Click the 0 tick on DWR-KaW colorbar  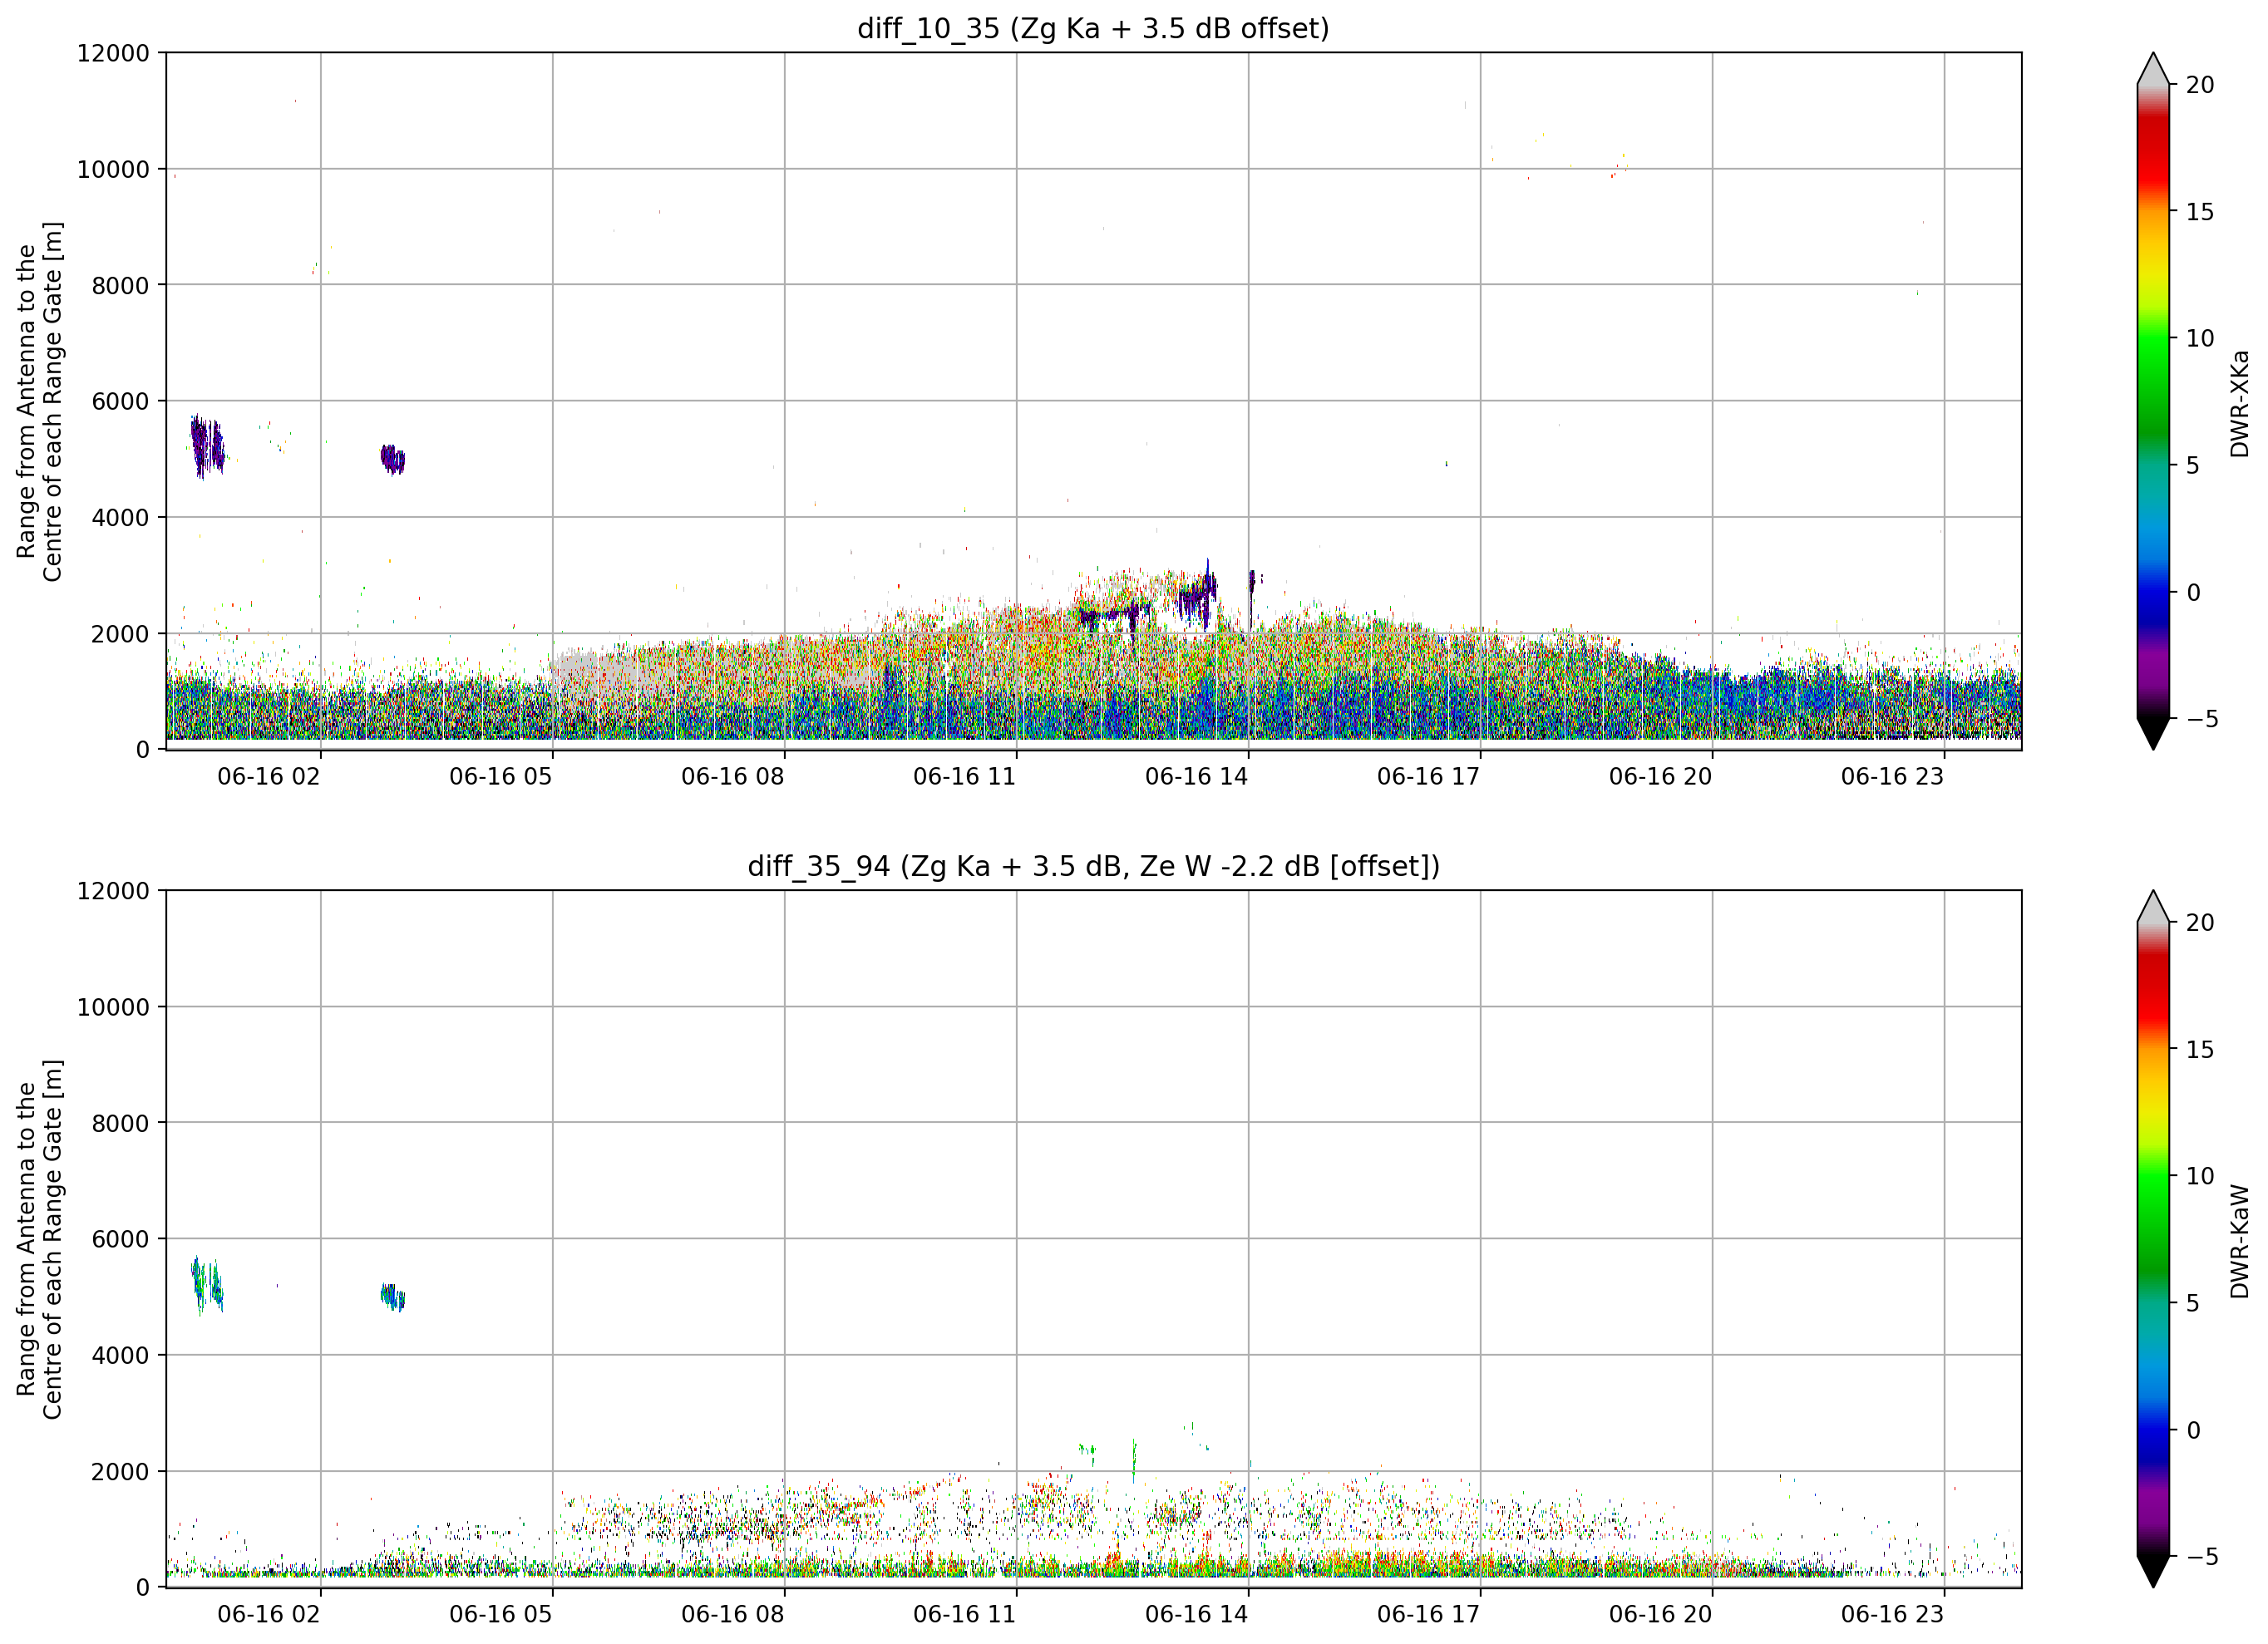click(x=2193, y=1431)
